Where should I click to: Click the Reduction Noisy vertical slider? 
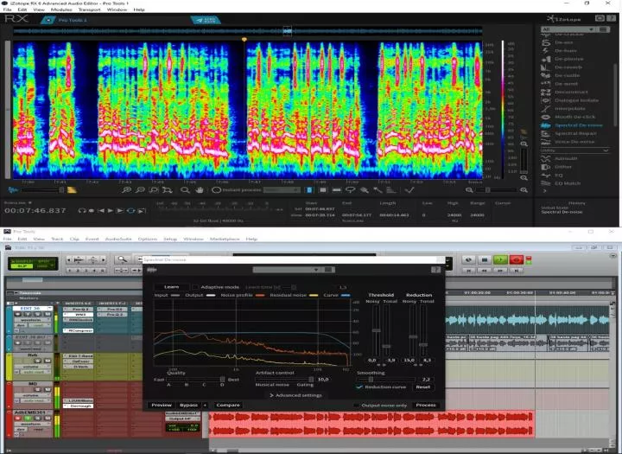coord(413,329)
